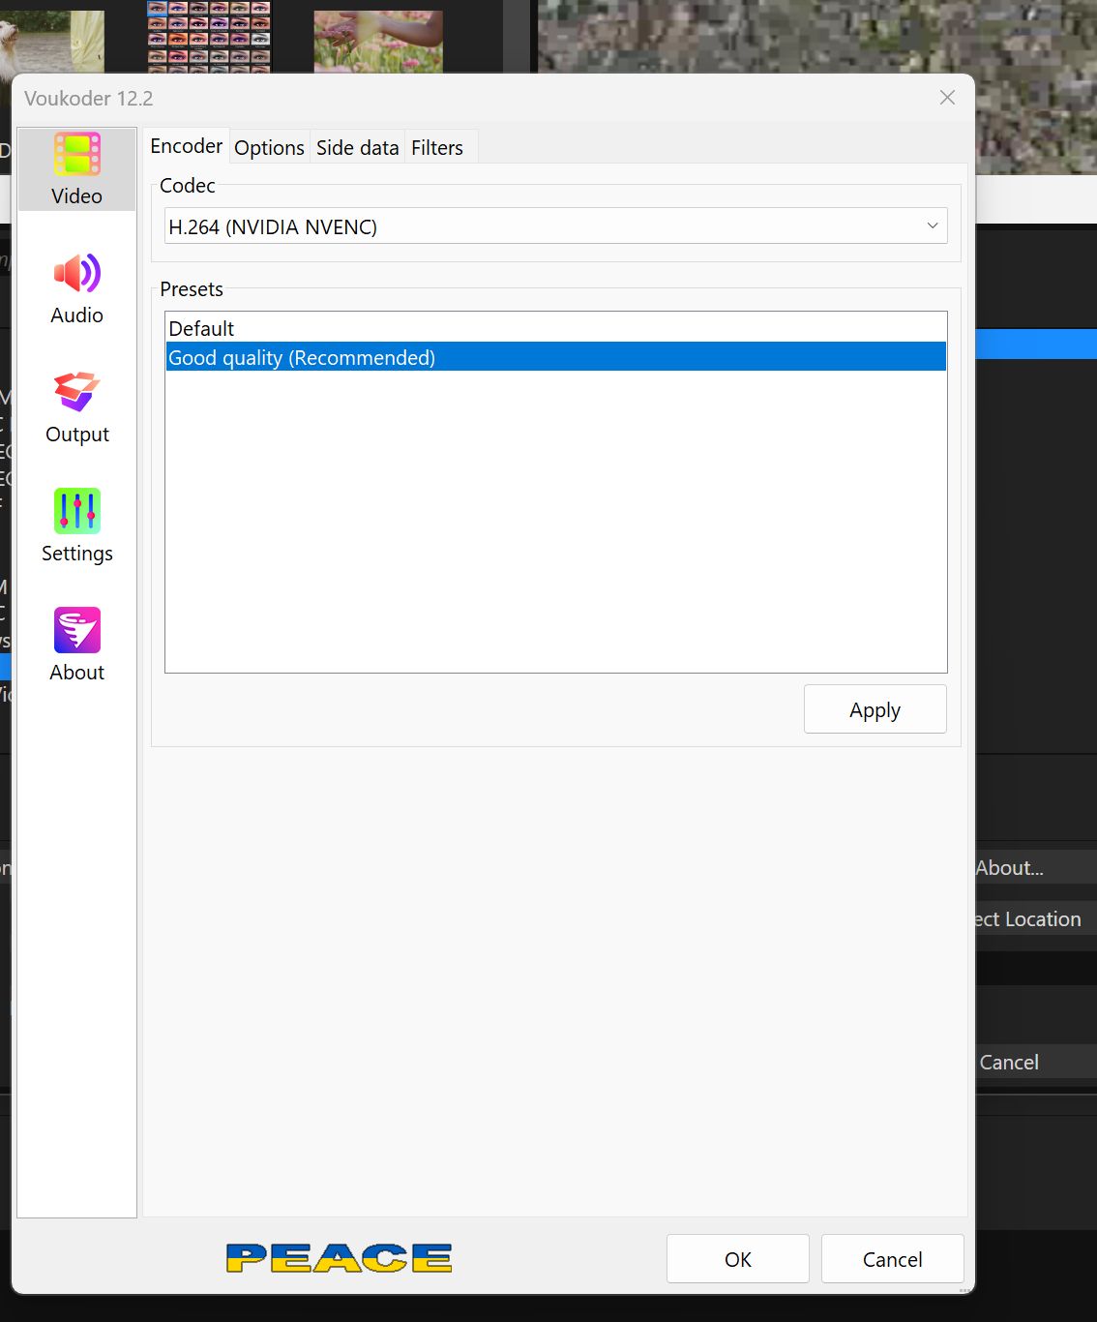Screen dimensions: 1097x1322
Task: Switch to the Encoder tab
Action: [187, 147]
